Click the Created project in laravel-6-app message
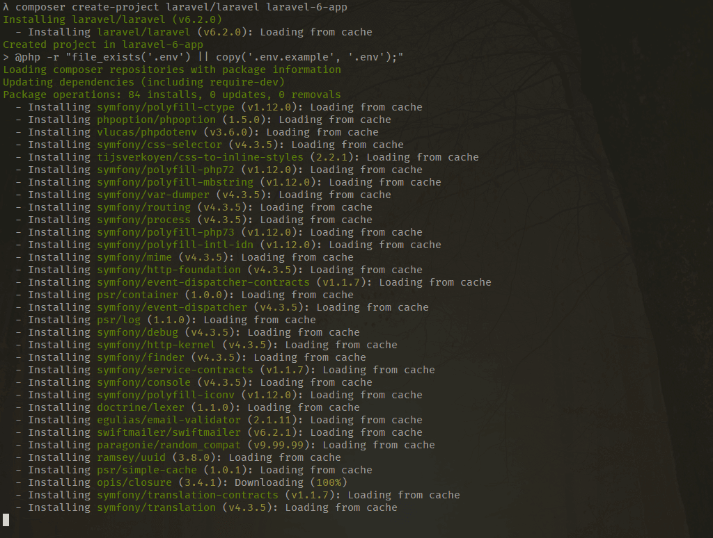 click(x=104, y=44)
